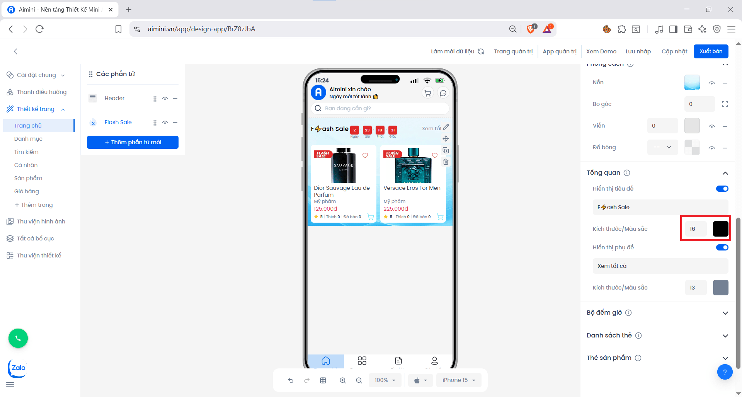The width and height of the screenshot is (742, 397).
Task: Click the undo arrow in bottom toolbar
Action: 291,380
